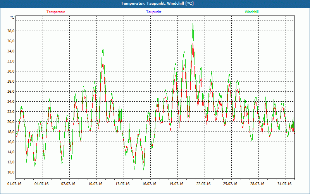Click the 22,0 y-axis value
Screen dimensions: 310x194
pyautogui.click(x=11, y=112)
